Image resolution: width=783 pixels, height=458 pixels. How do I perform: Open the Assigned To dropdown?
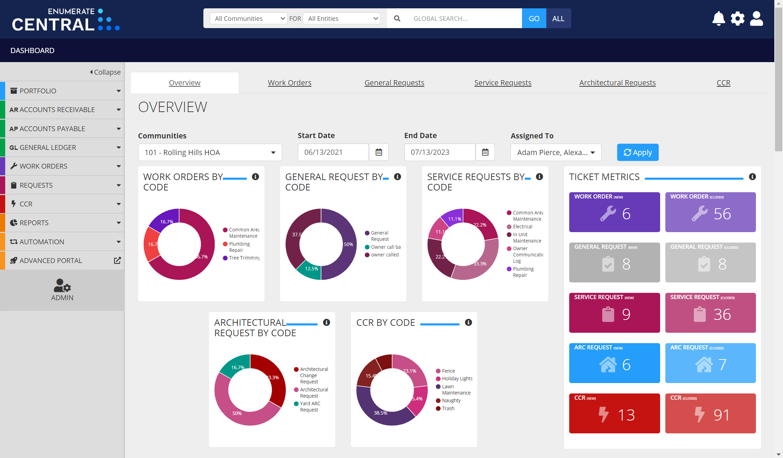556,153
